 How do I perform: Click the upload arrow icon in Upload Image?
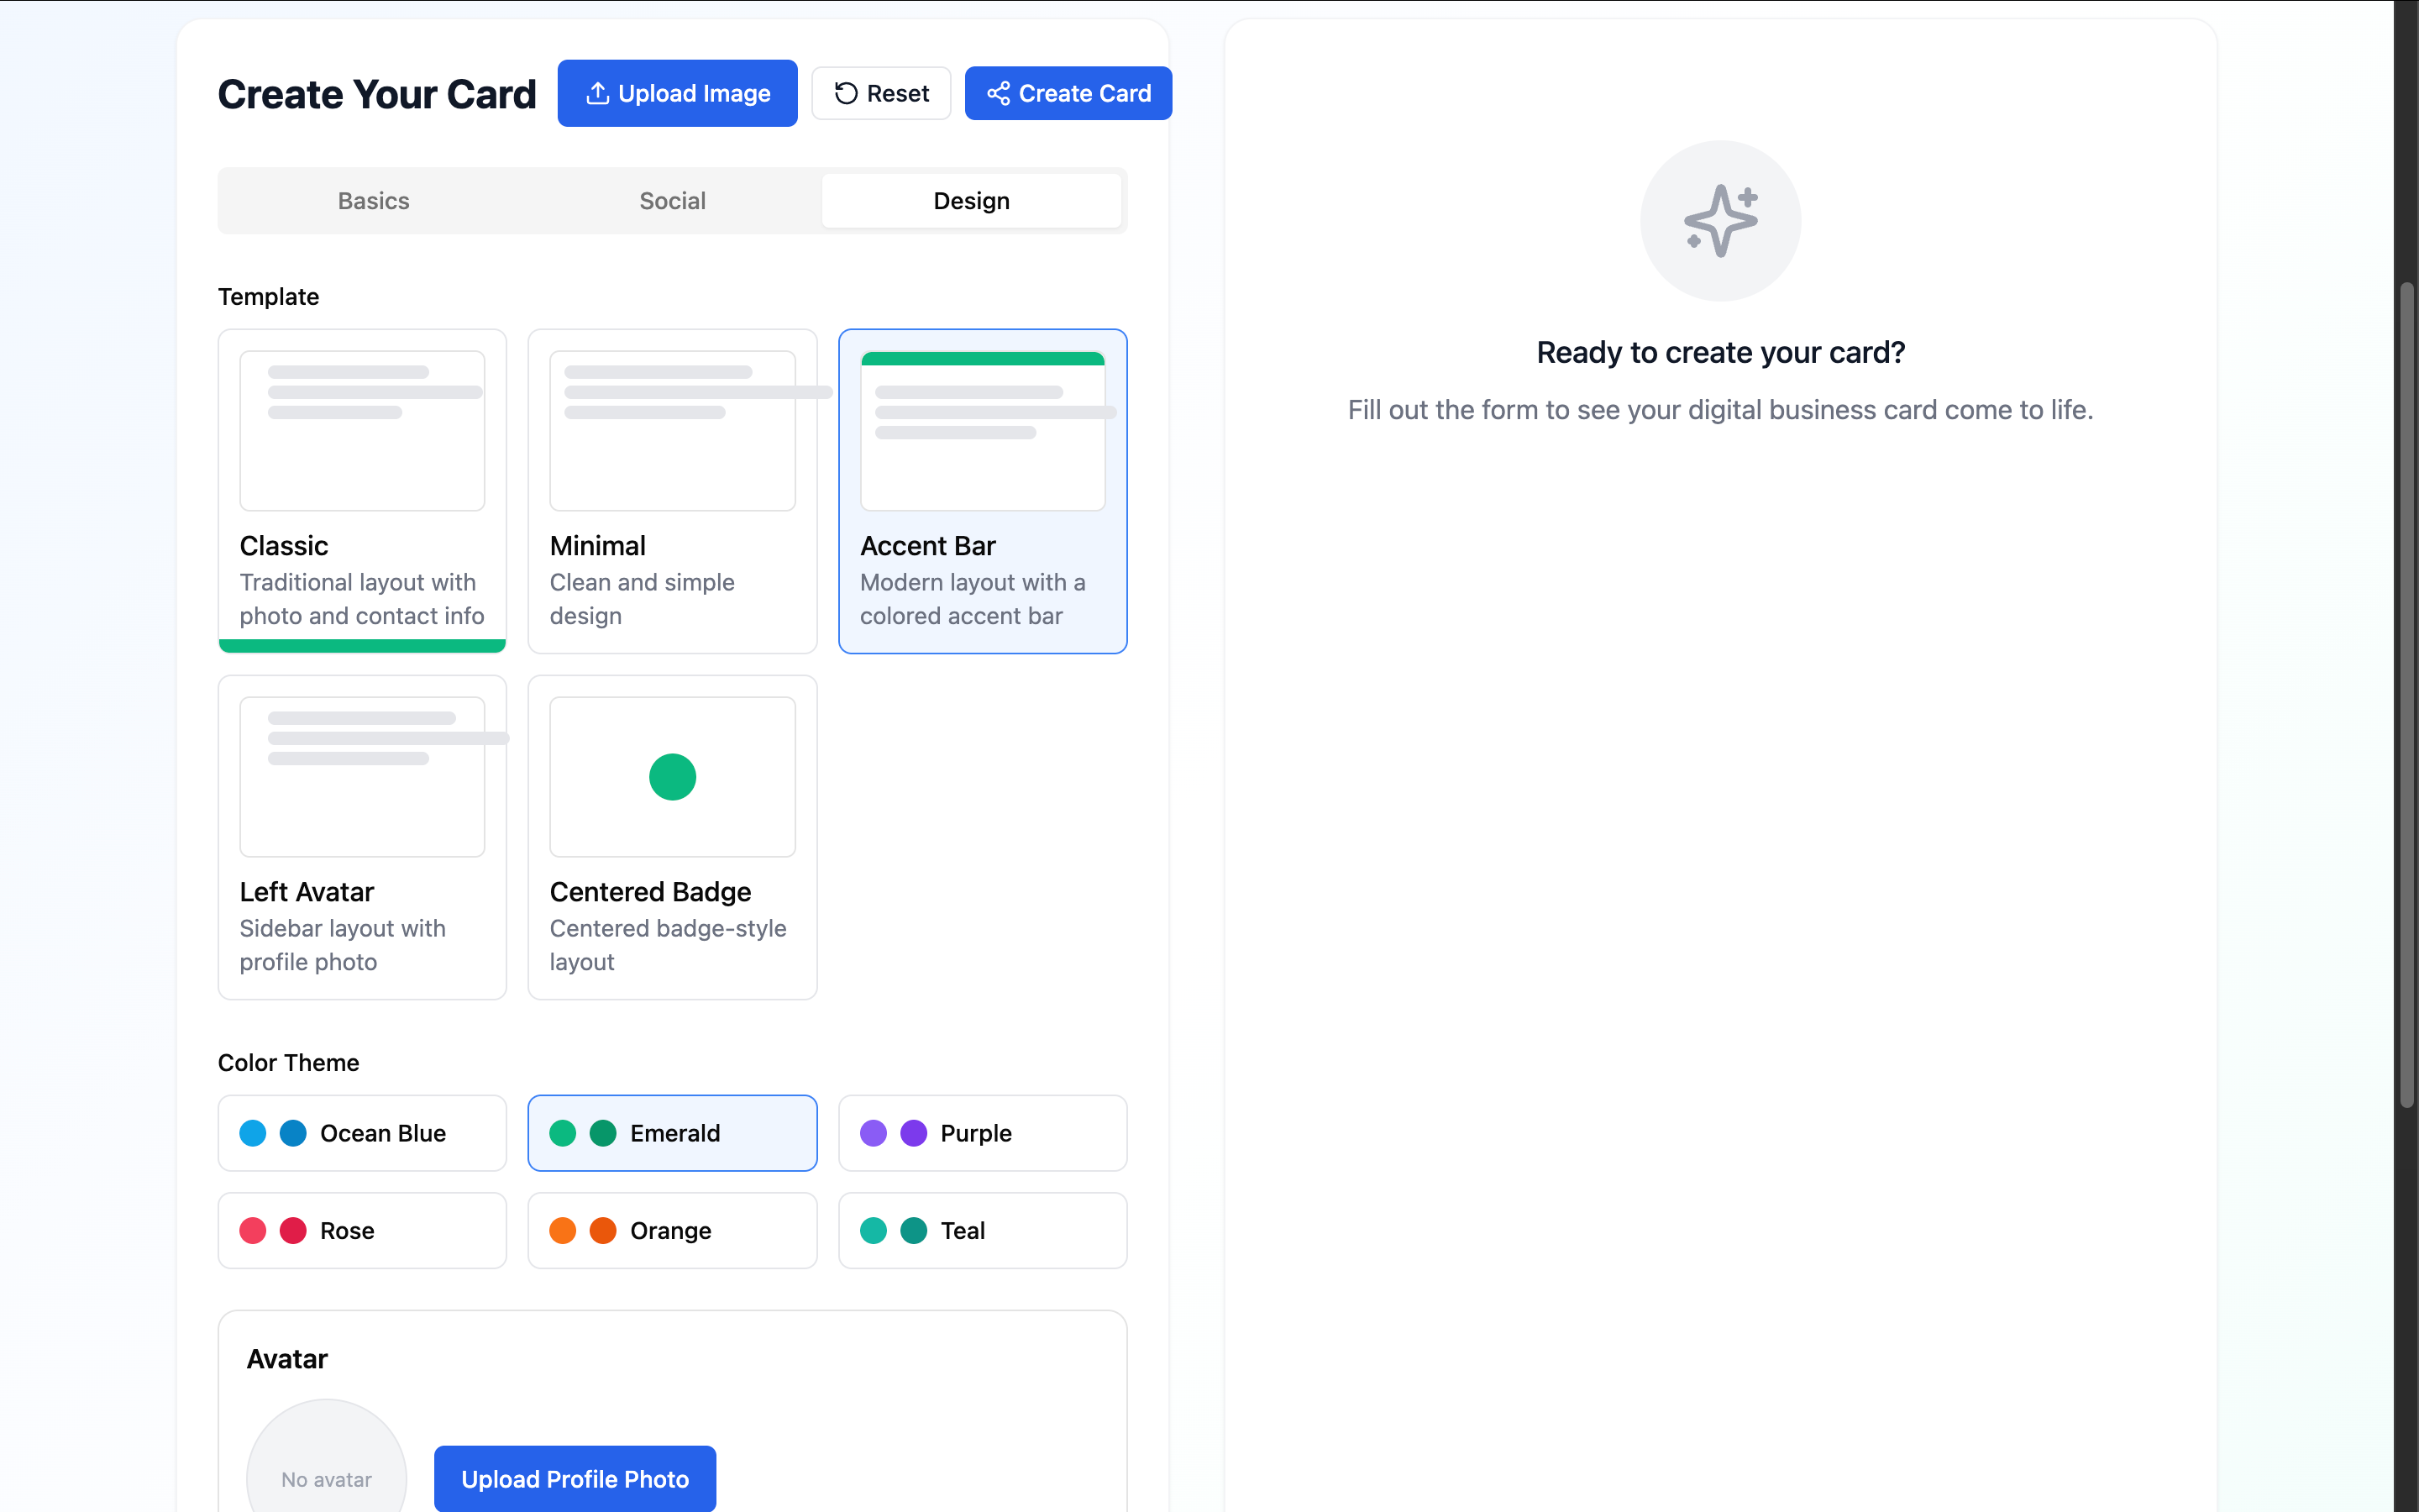pos(596,93)
